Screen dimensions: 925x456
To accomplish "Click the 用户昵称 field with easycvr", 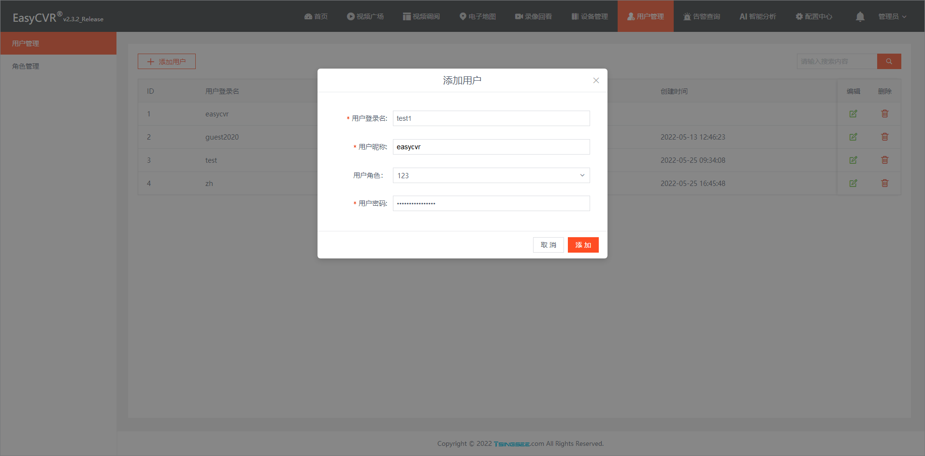I will coord(491,147).
